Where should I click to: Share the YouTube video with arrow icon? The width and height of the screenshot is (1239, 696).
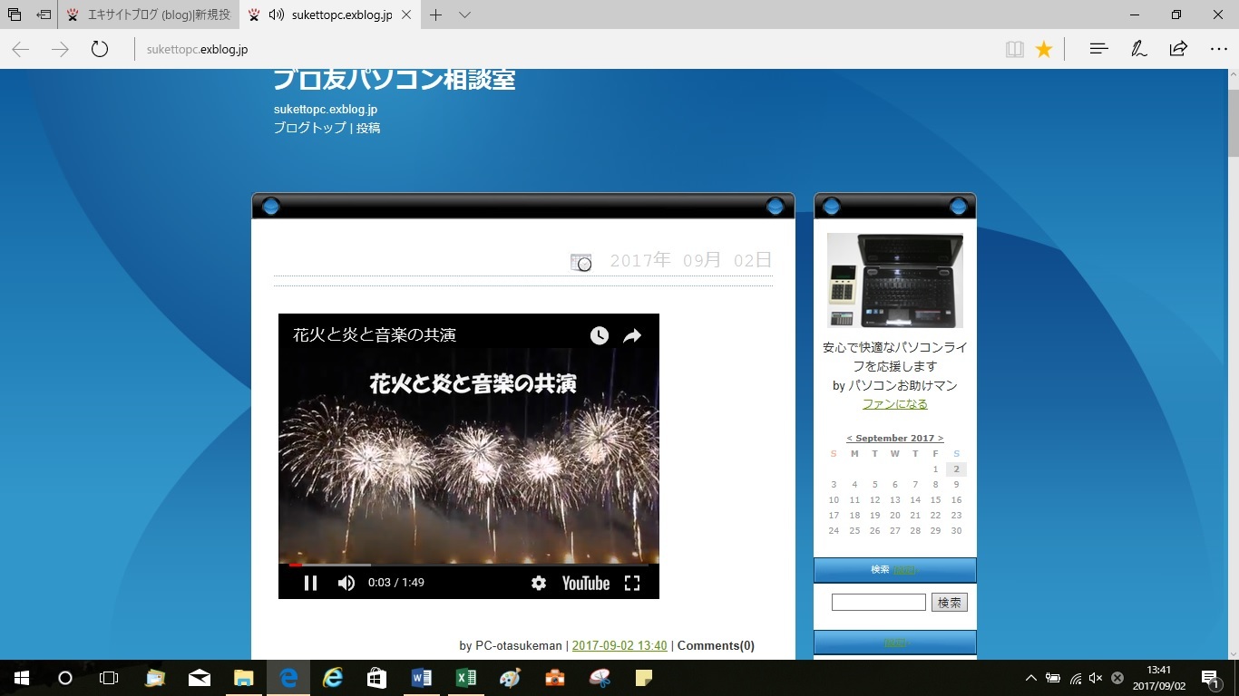pos(632,335)
